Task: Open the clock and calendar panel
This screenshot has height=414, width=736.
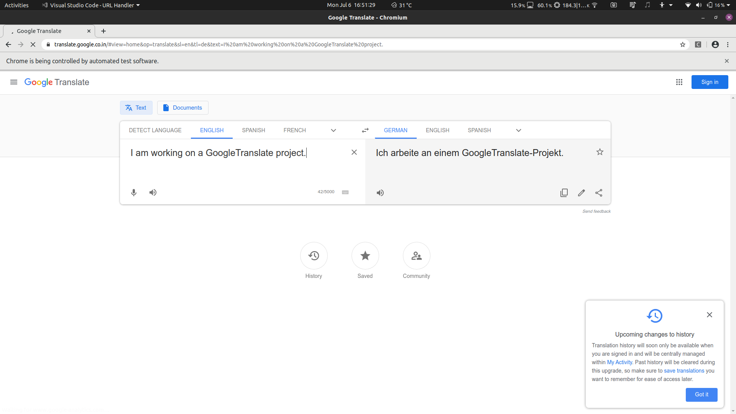Action: 351,5
